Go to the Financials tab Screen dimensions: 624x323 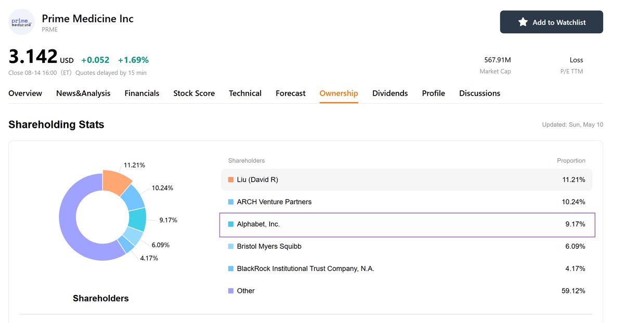click(142, 93)
